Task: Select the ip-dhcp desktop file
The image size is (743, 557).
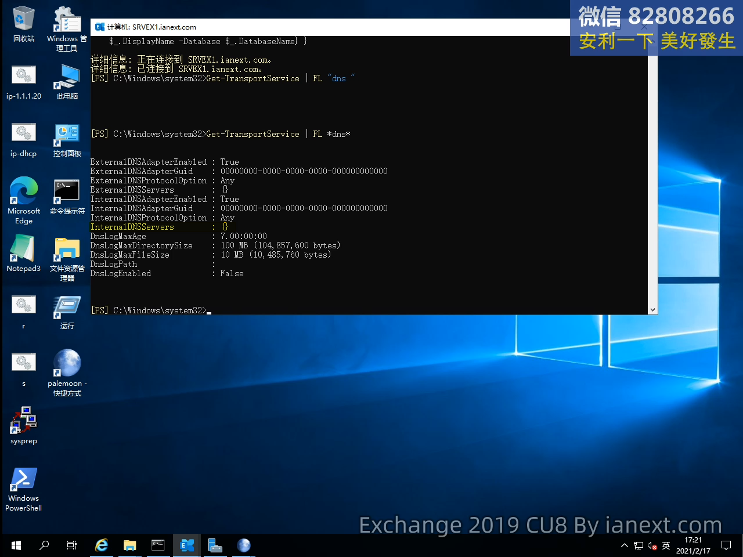Action: click(23, 139)
